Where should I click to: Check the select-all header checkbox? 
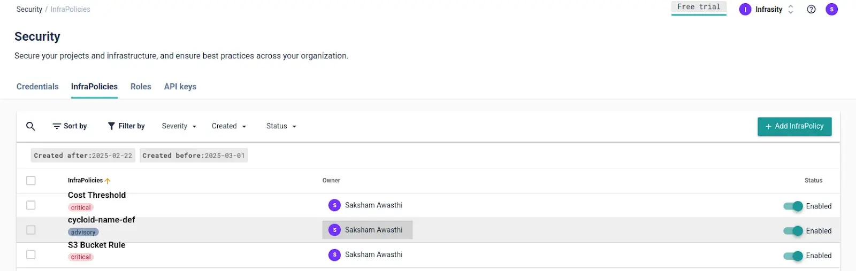coord(31,181)
